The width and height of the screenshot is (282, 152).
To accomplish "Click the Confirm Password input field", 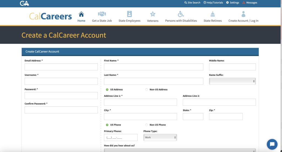I will 61,110.
